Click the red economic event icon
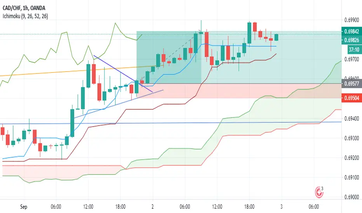The height and width of the screenshot is (213, 362). coord(319,192)
